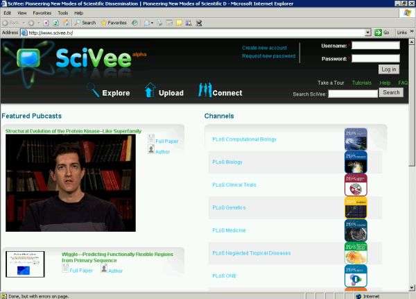Viewport: 416px width, 299px height.
Task: Open the Help menu
Action: (78, 13)
